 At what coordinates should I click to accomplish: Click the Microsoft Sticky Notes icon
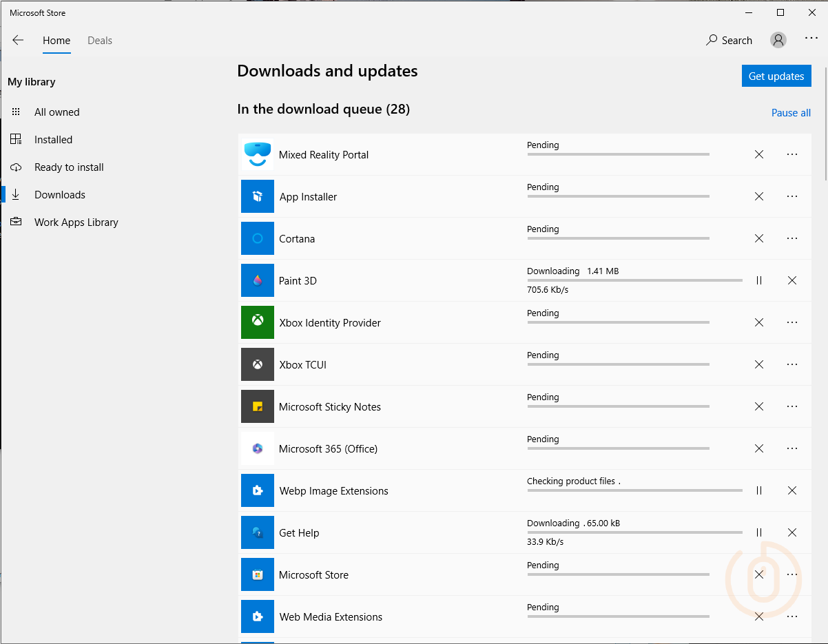pyautogui.click(x=258, y=406)
